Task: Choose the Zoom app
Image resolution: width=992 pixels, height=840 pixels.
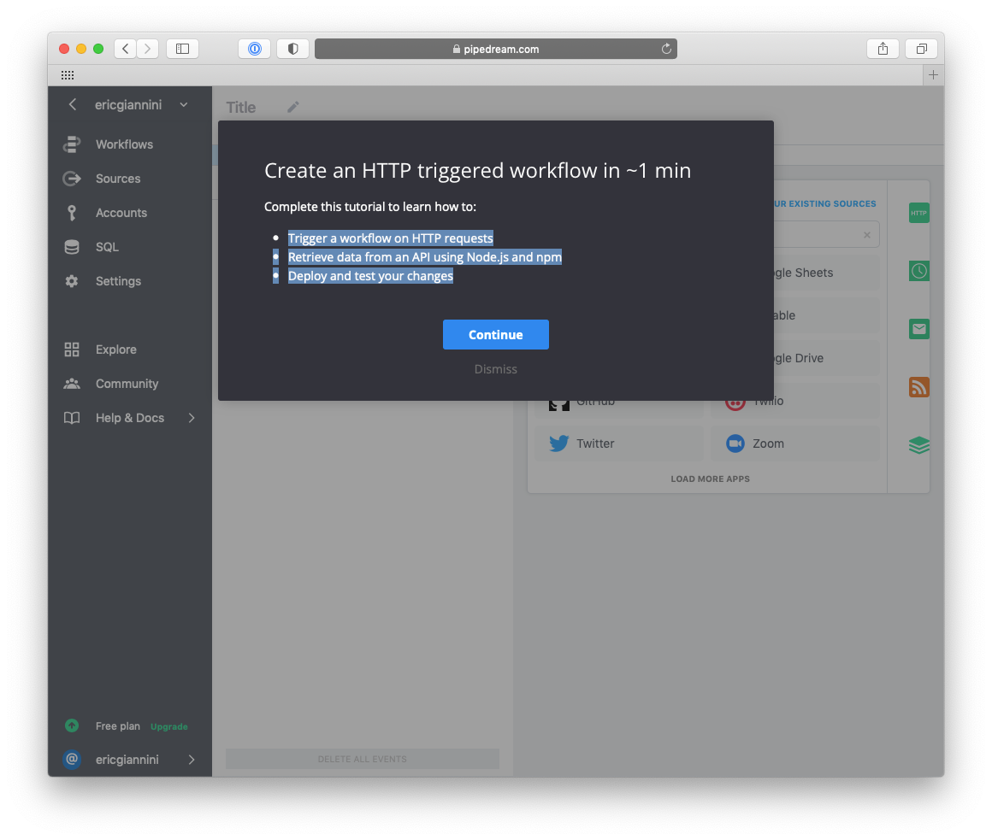Action: (x=794, y=443)
